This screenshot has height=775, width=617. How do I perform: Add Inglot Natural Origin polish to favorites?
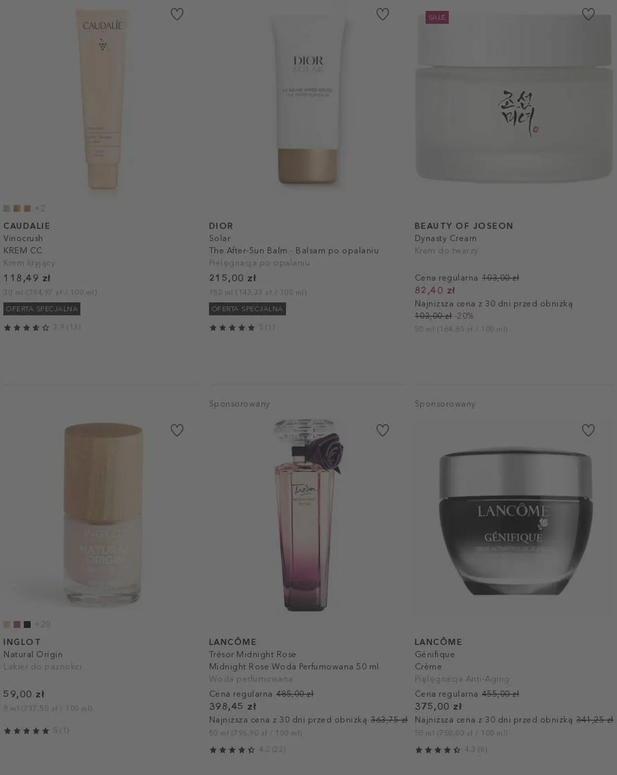177,430
